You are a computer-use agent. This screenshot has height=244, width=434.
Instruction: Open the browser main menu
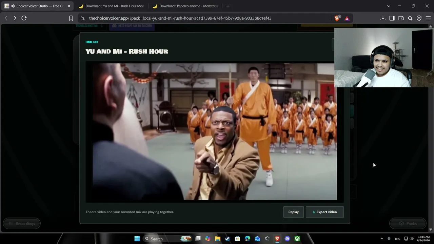click(428, 18)
